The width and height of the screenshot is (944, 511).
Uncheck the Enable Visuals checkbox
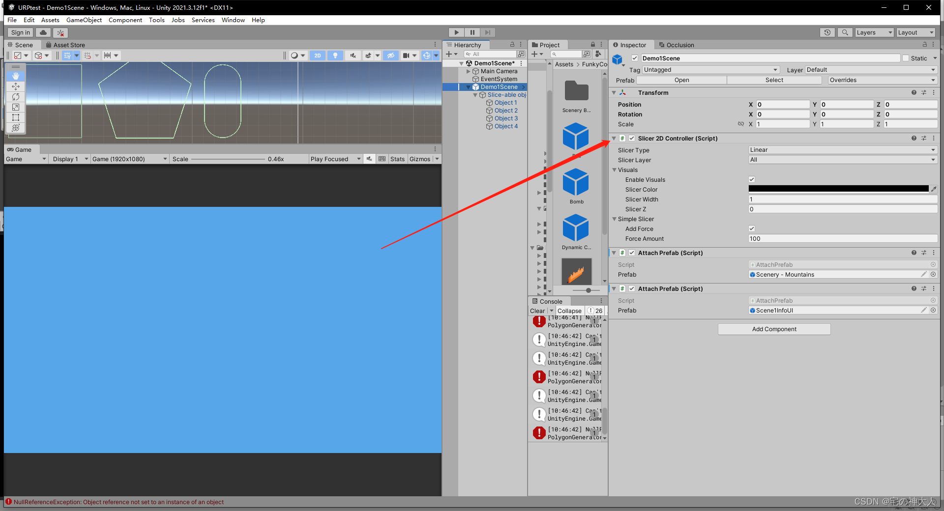point(751,179)
